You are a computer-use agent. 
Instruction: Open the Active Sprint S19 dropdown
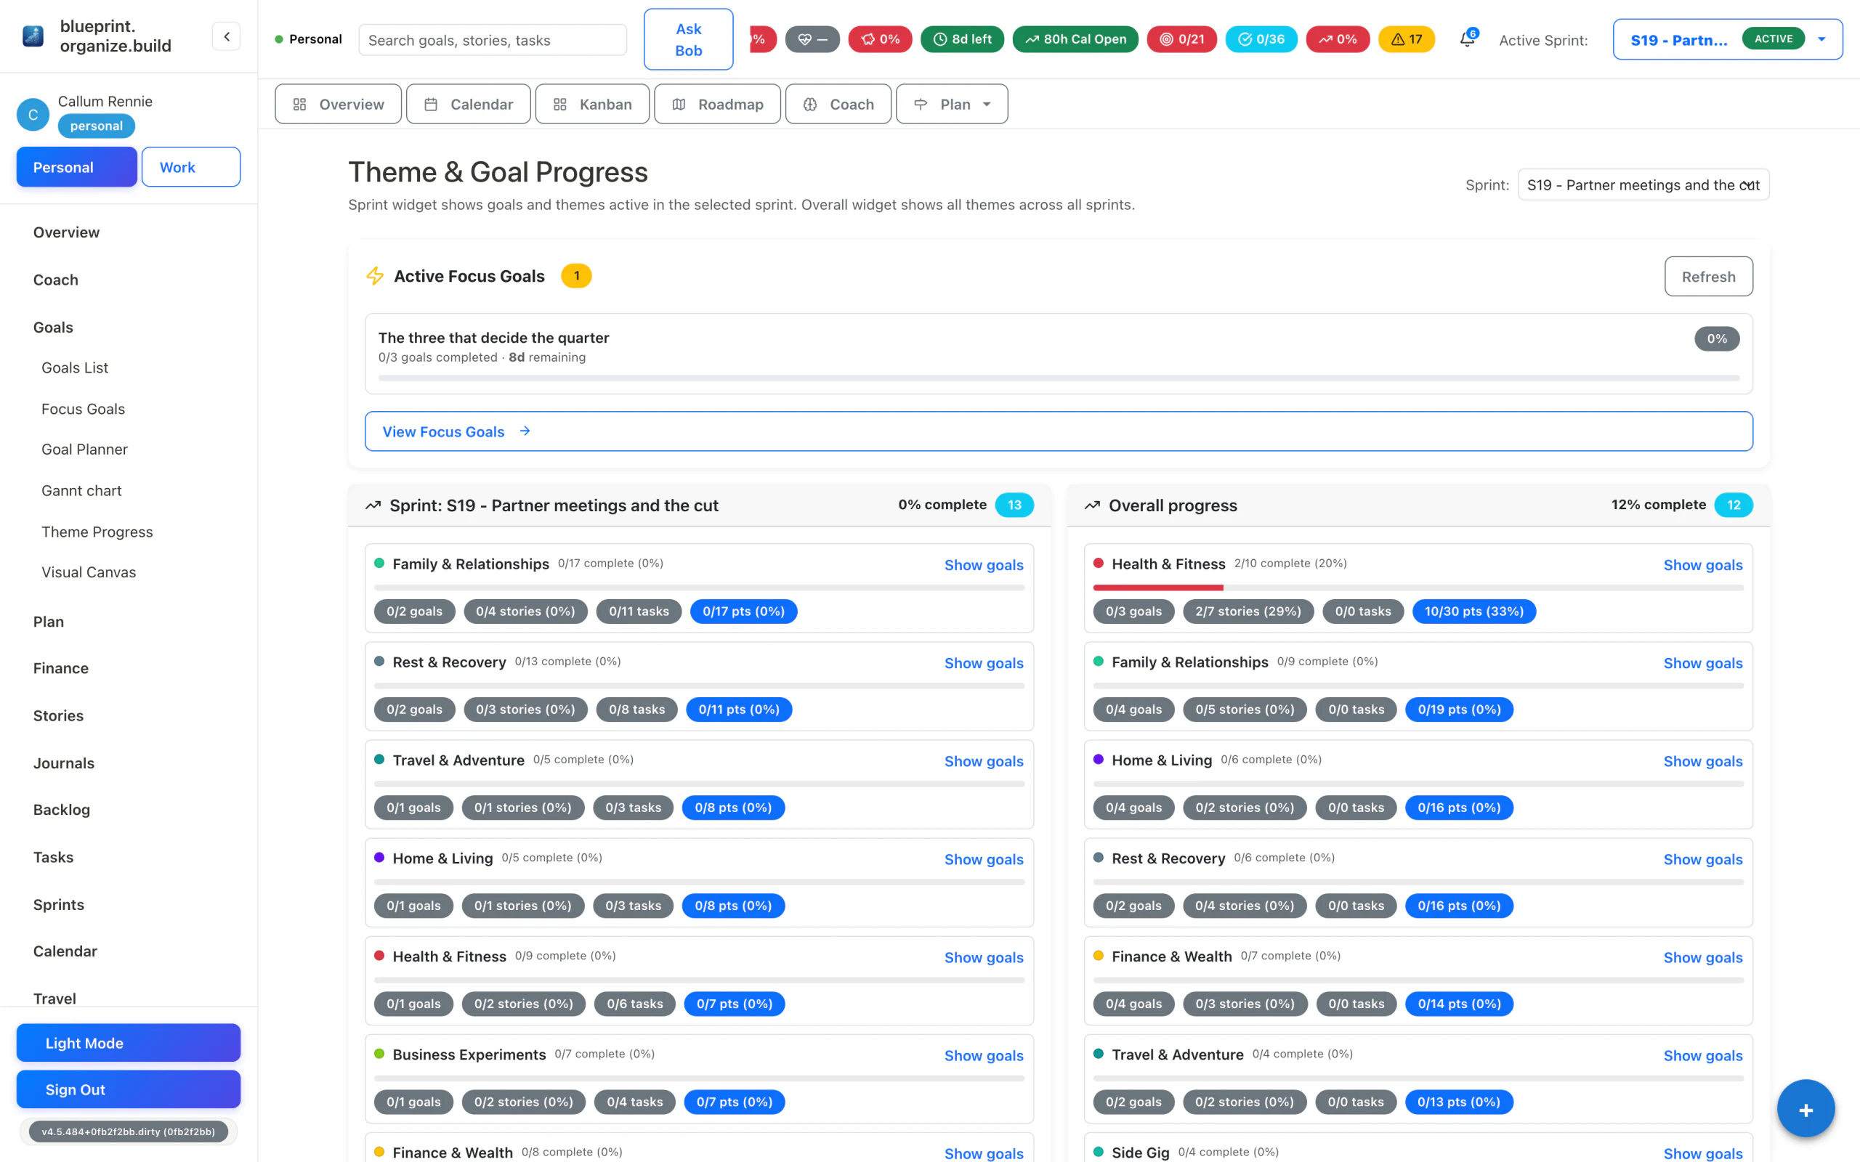point(1727,39)
